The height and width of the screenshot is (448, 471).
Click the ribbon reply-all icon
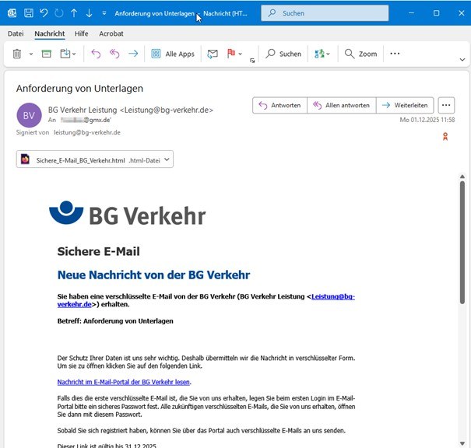114,54
